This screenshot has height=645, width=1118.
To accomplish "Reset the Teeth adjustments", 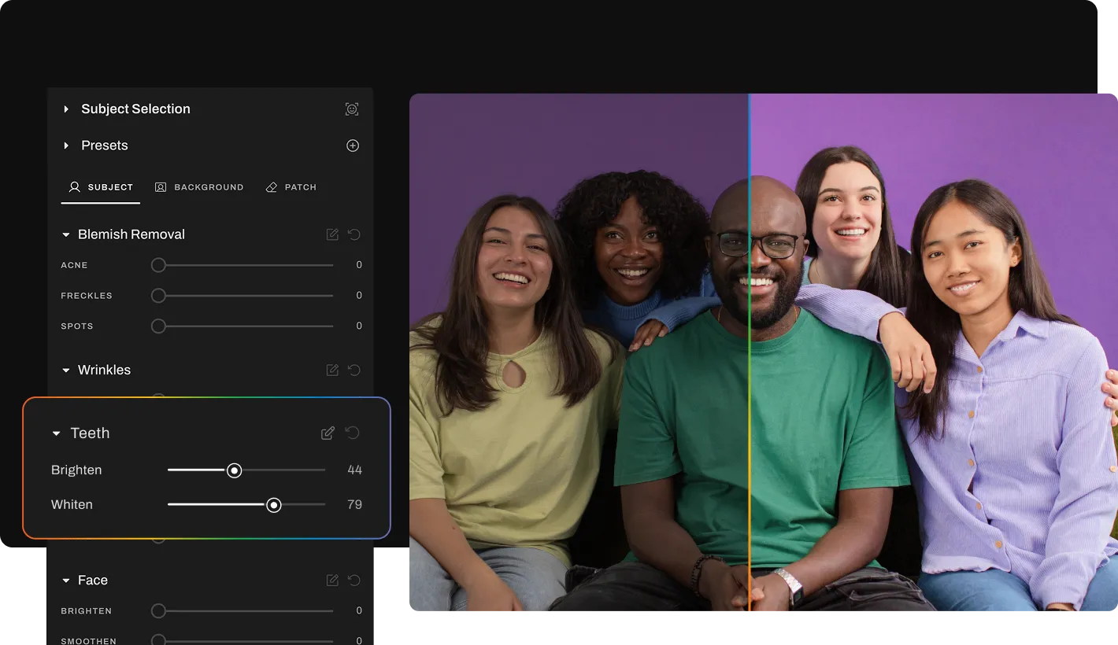I will pos(353,433).
